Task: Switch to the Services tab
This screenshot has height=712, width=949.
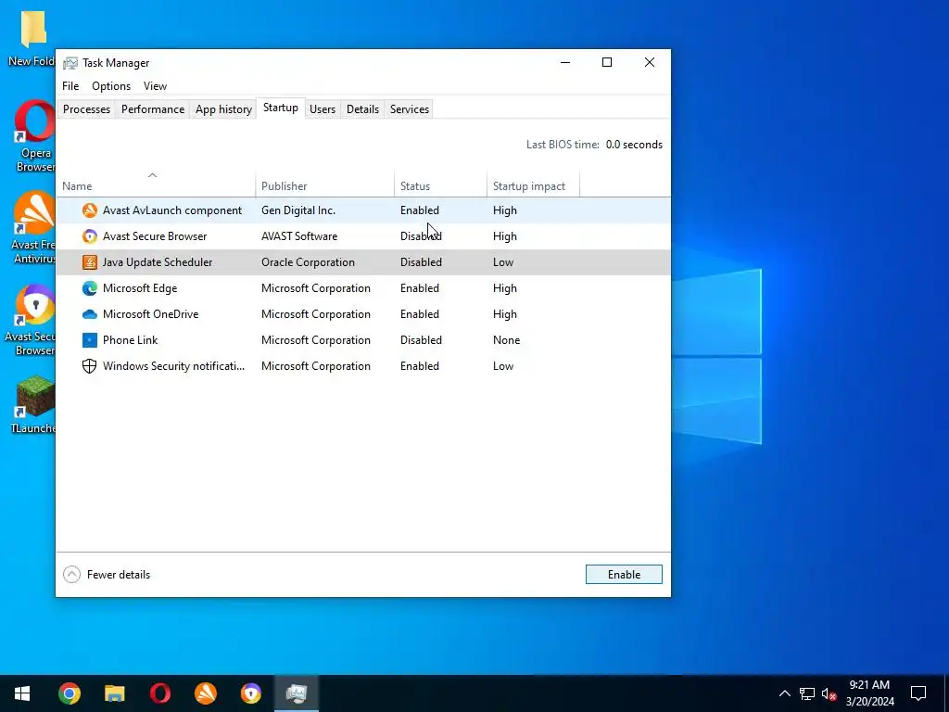Action: (409, 109)
